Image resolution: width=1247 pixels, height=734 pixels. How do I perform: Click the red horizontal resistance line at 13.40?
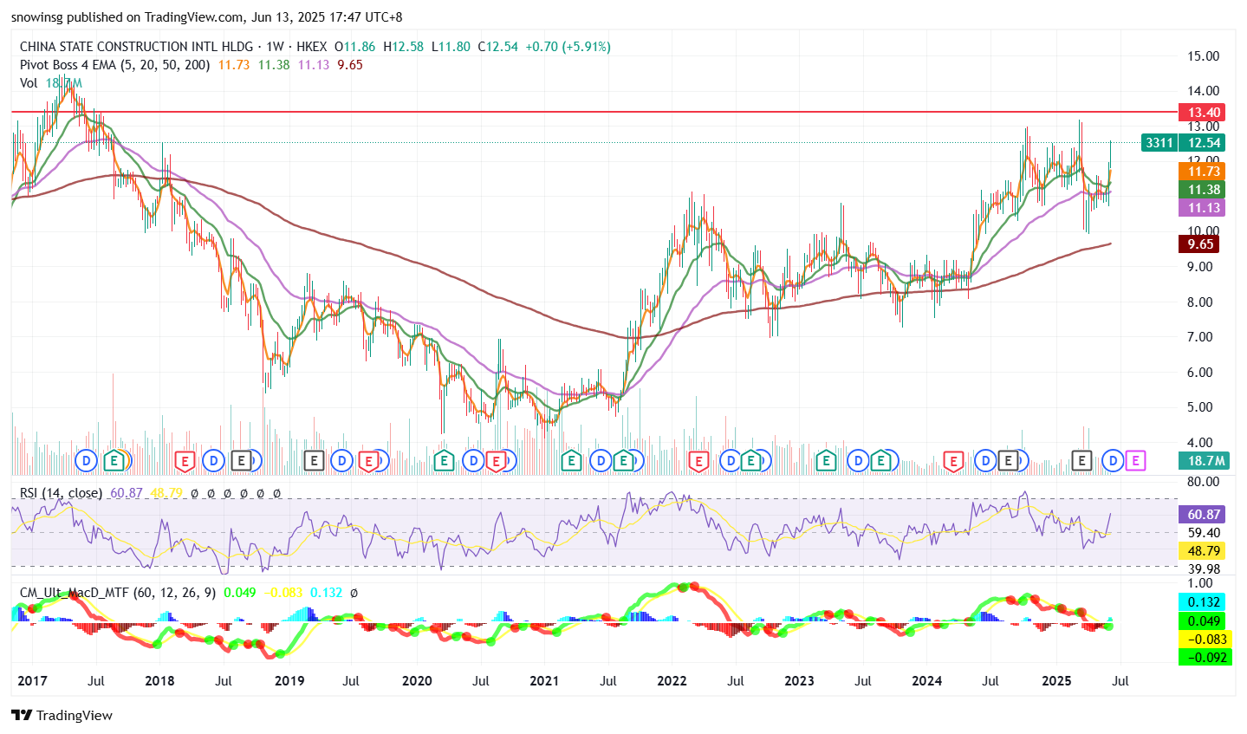pyautogui.click(x=594, y=112)
